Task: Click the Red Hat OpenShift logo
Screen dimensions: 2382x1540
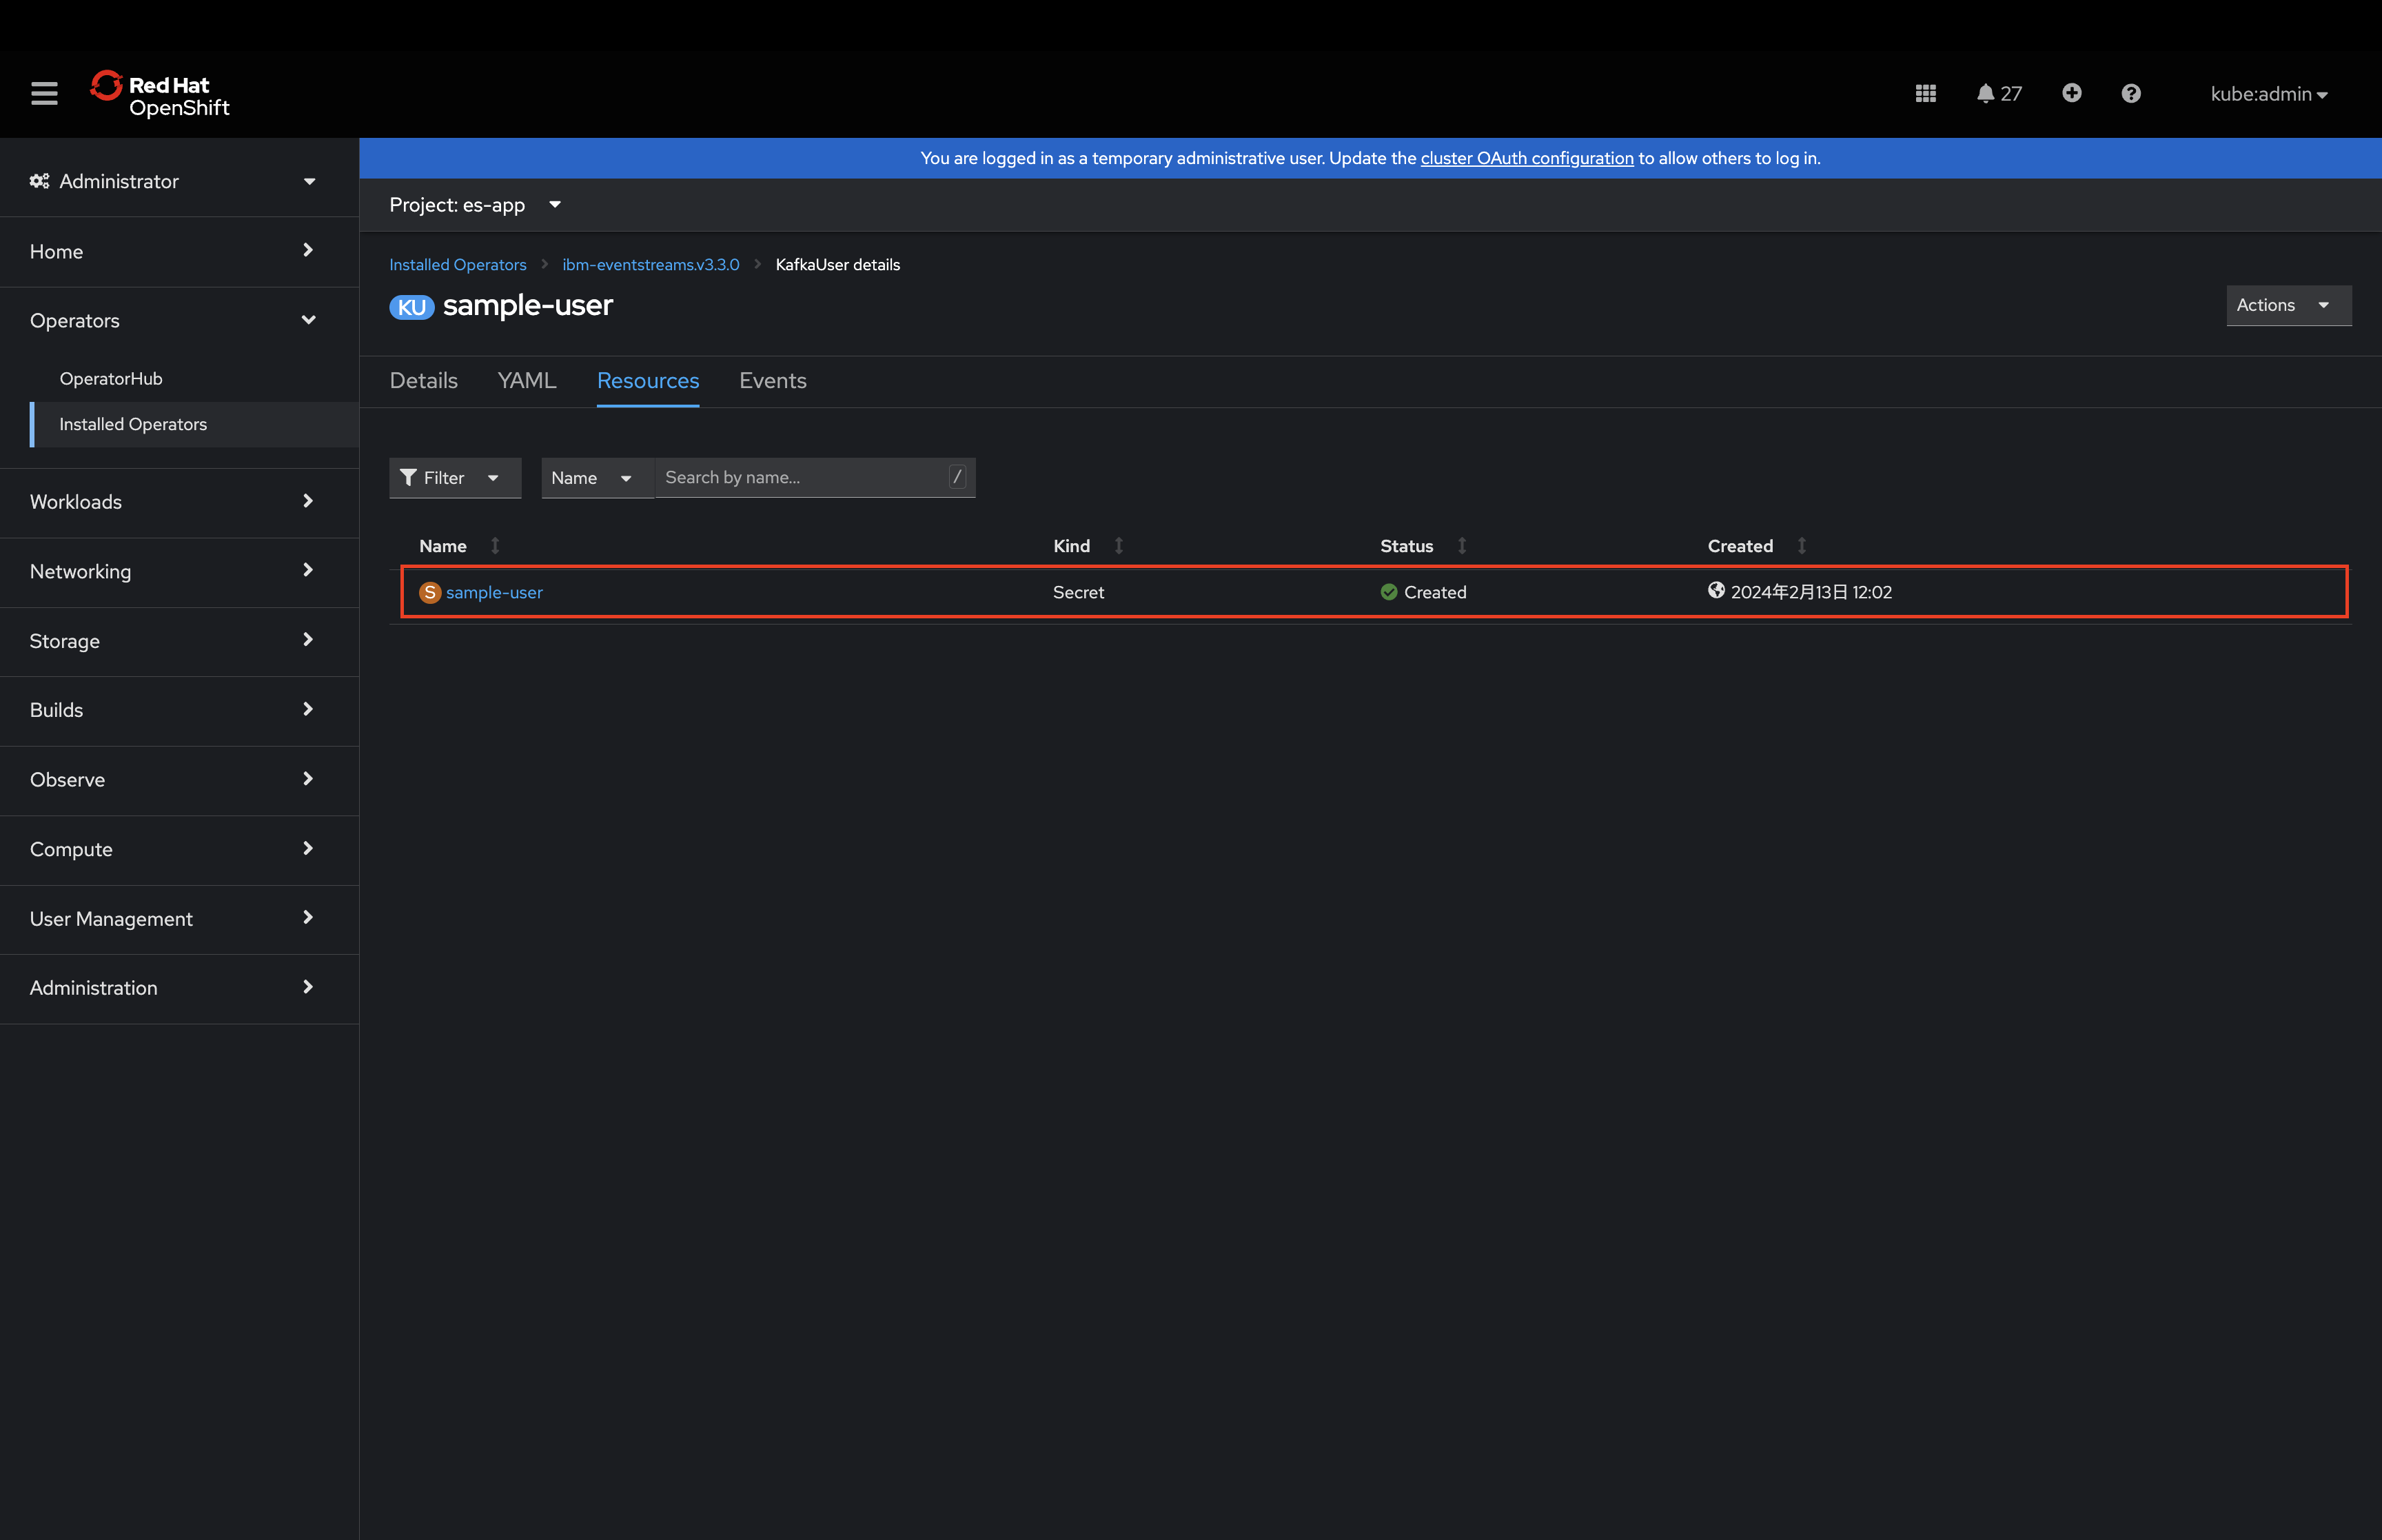Action: [x=160, y=95]
